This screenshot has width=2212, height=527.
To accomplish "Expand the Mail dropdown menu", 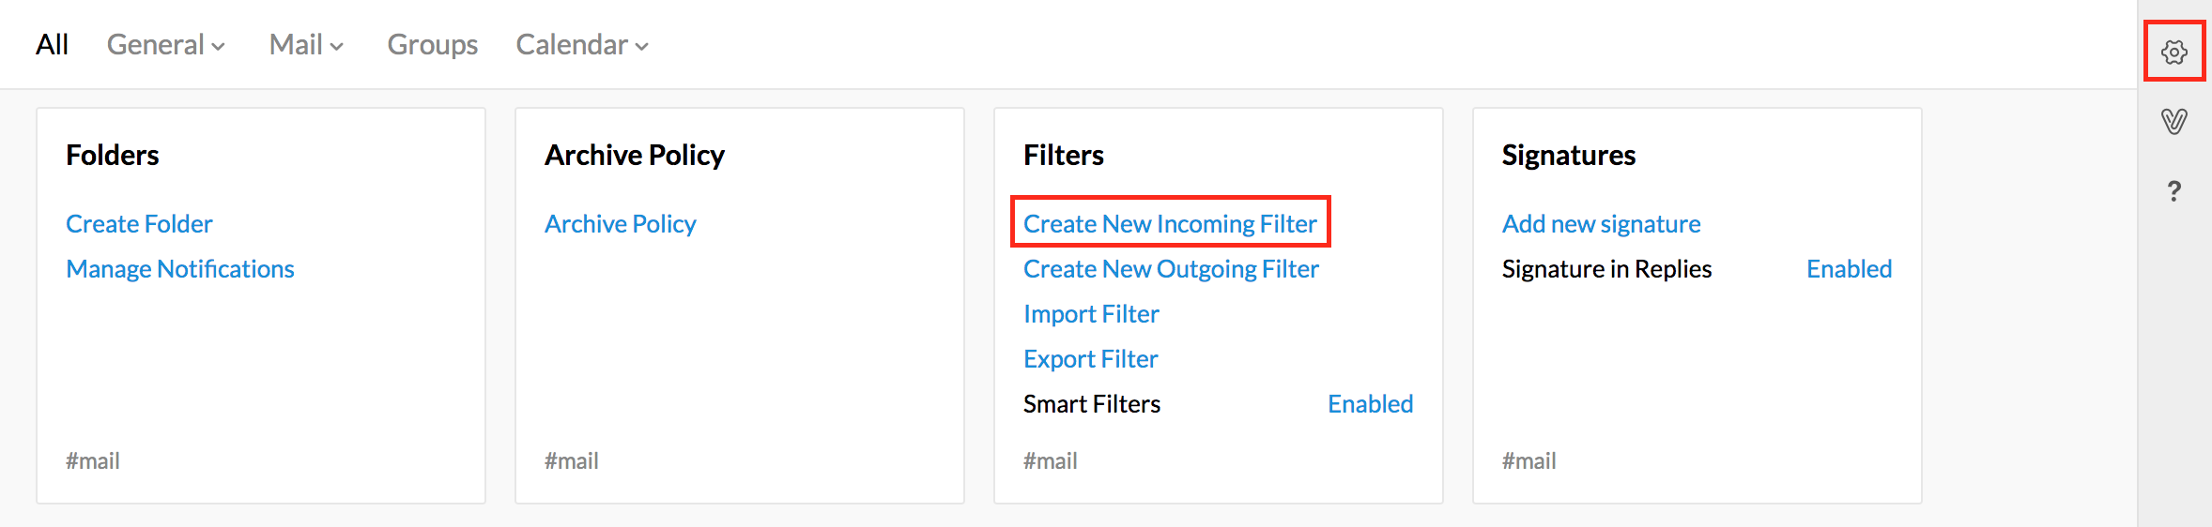I will (306, 45).
